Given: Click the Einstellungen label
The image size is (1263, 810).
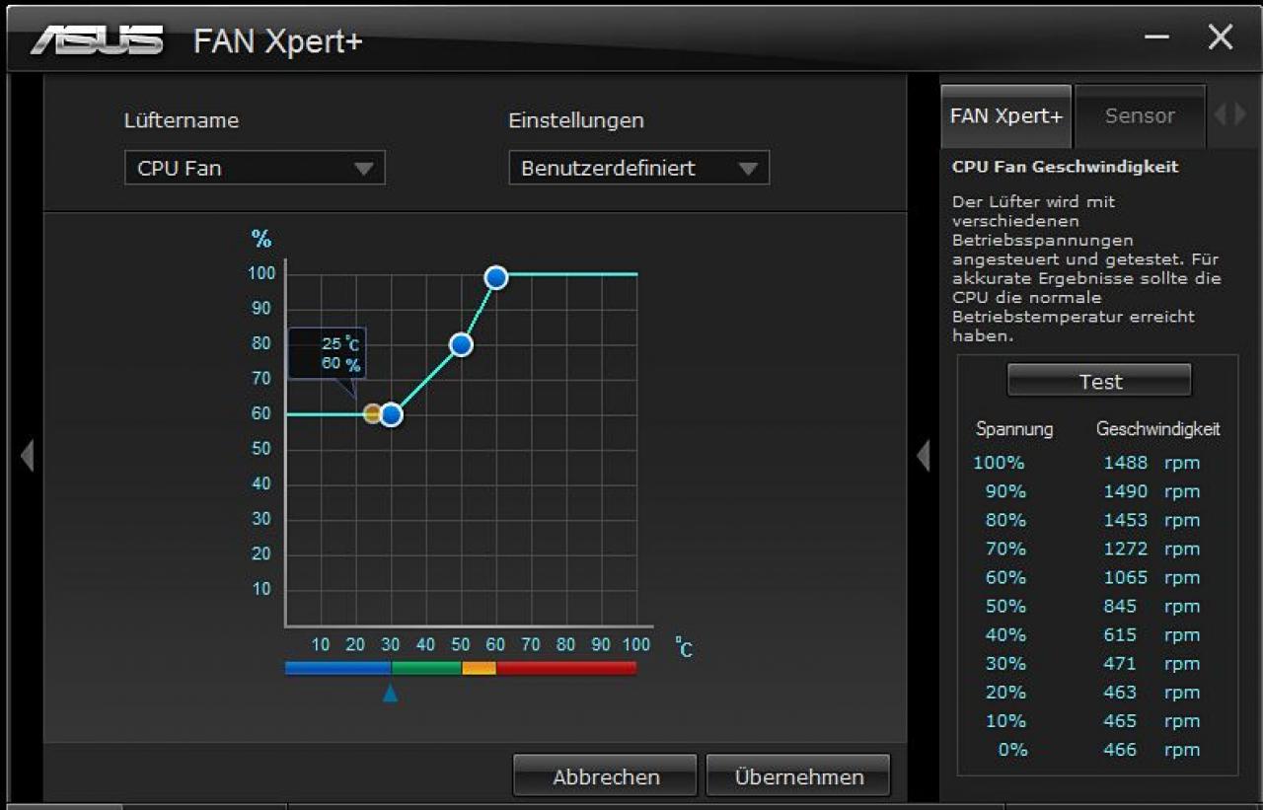Looking at the screenshot, I should click(x=576, y=120).
